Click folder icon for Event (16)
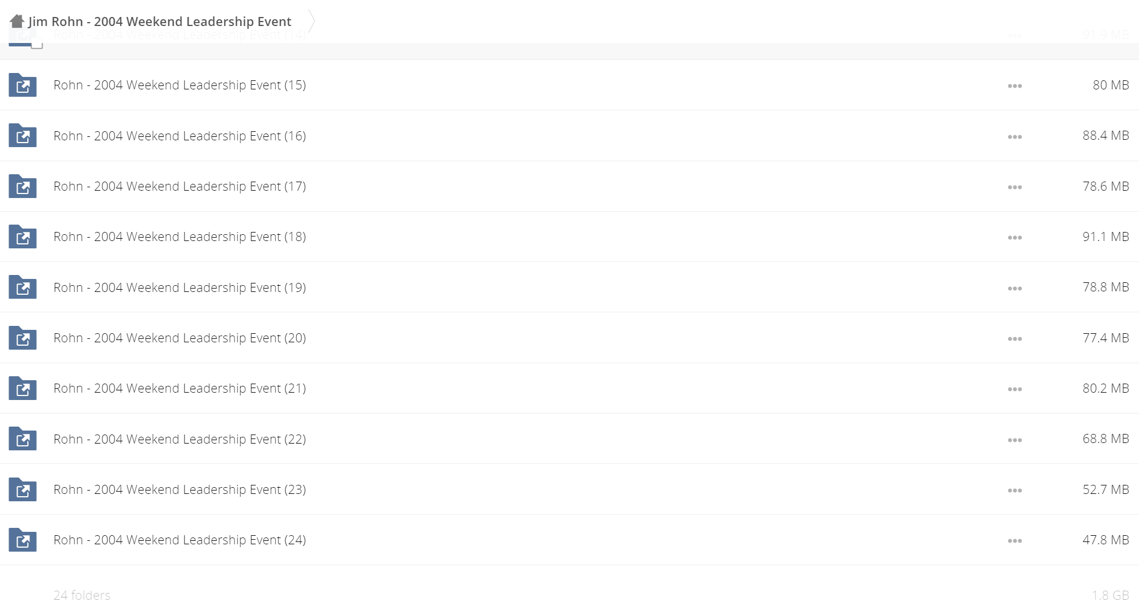The width and height of the screenshot is (1139, 615). click(23, 136)
